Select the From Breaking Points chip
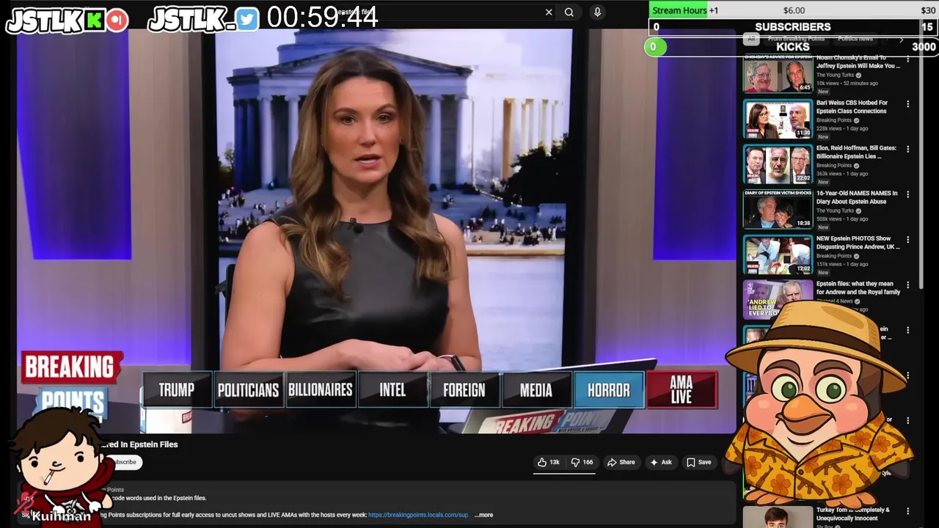Viewport: 939px width, 528px height. (796, 39)
